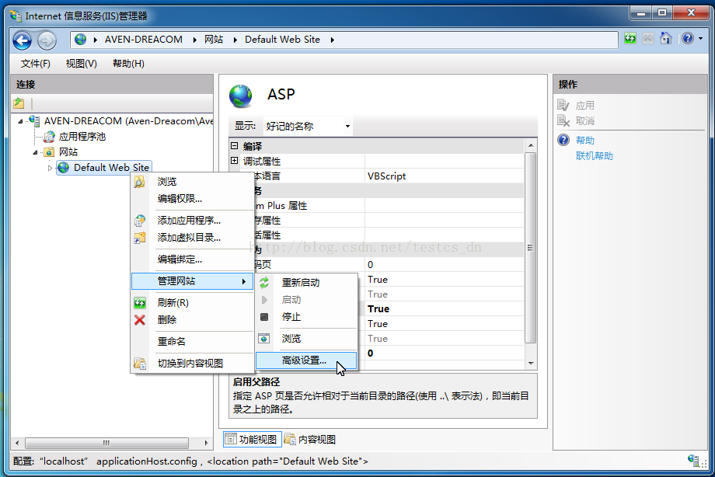Click 高级设置... in the submenu
715x477 pixels.
[306, 360]
